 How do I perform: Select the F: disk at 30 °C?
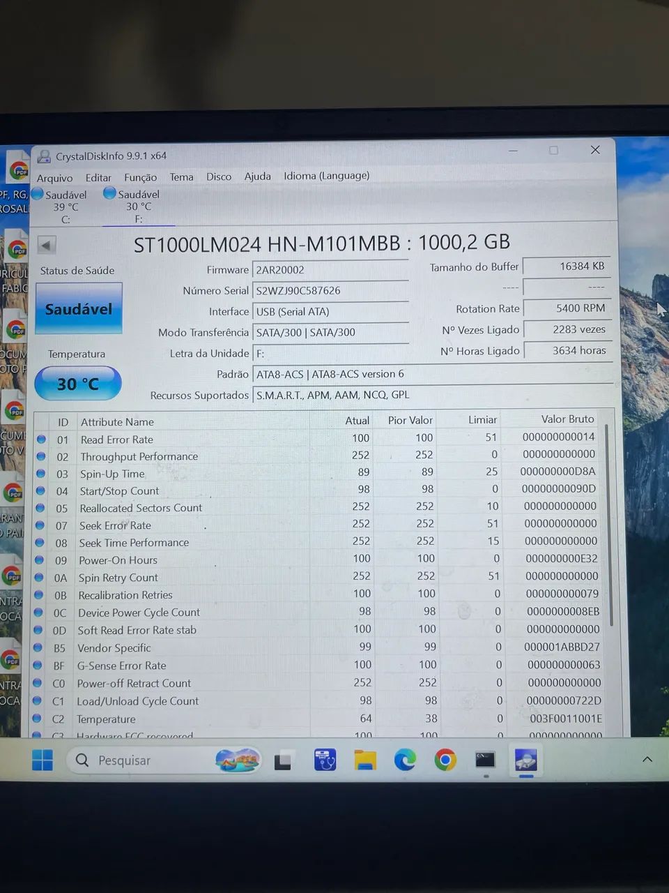[138, 207]
